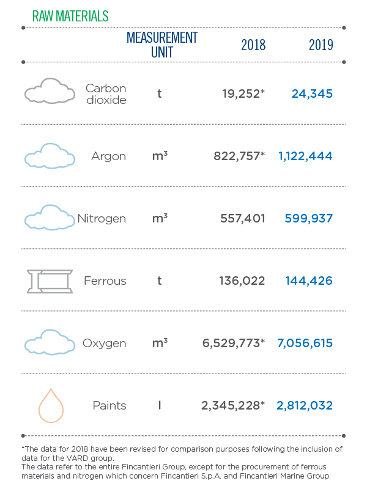Click the orange Paints droplet icon
367x489 pixels.
[x=51, y=405]
